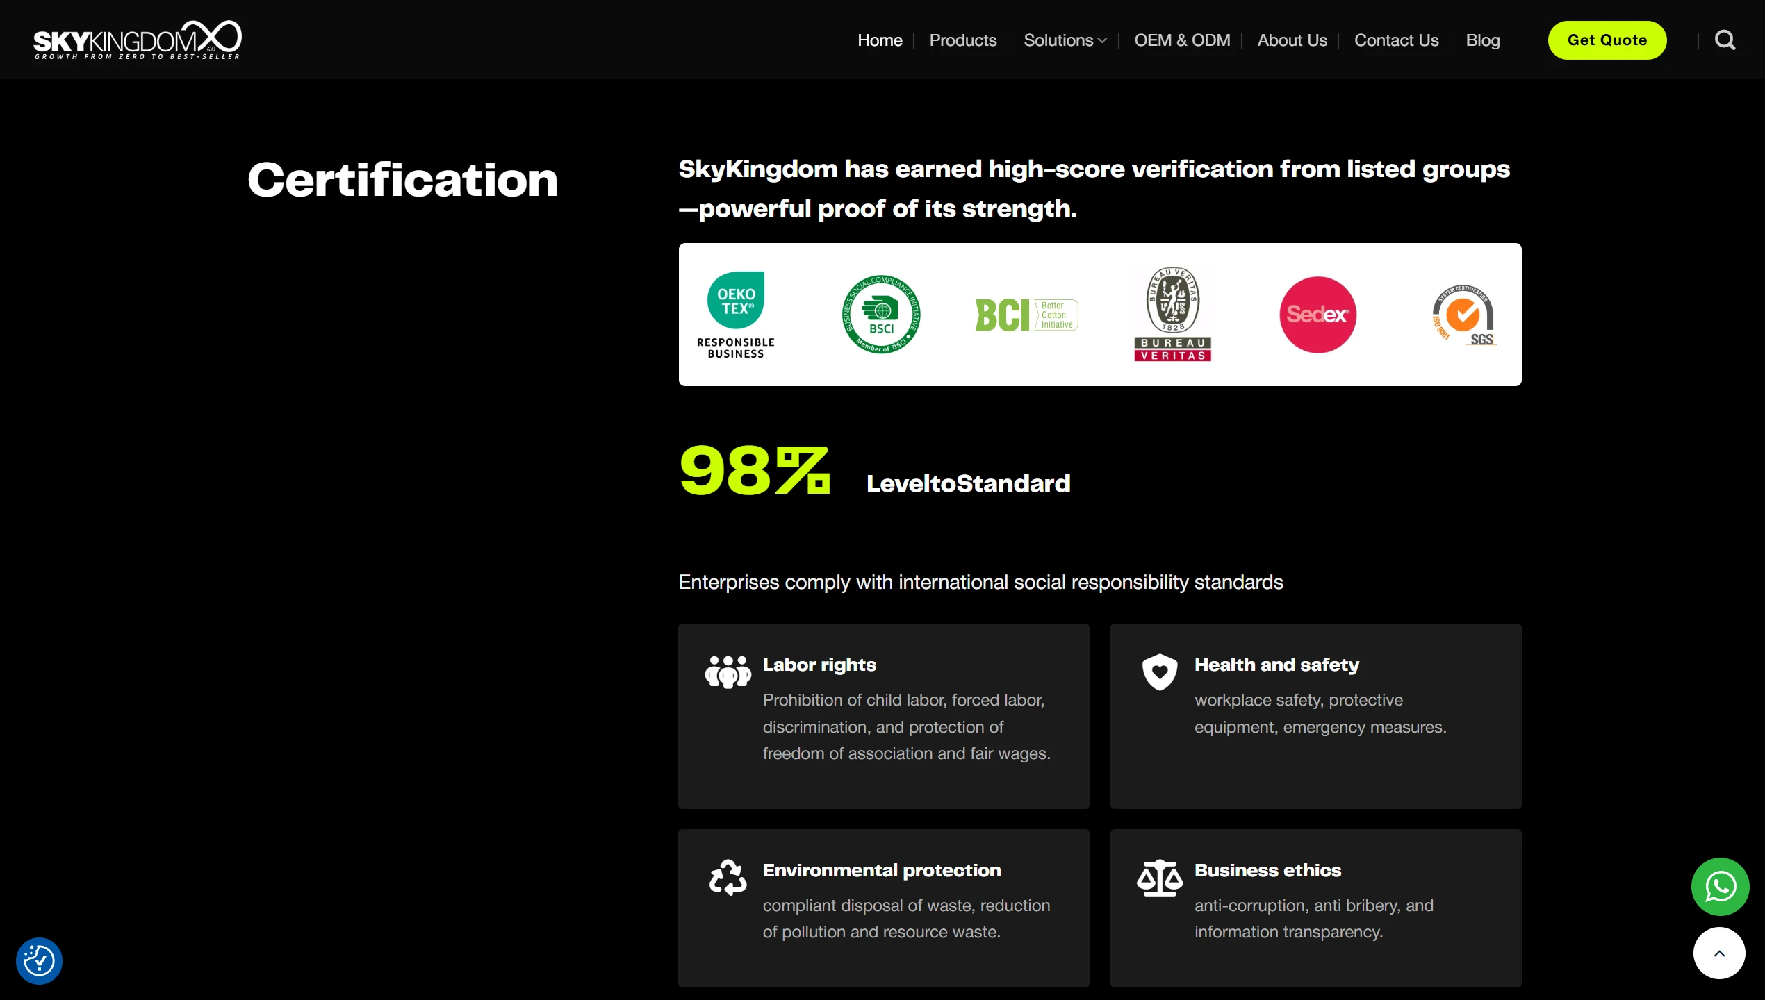Click the Sedex red circle logo
This screenshot has height=1000, width=1765.
pyautogui.click(x=1317, y=315)
